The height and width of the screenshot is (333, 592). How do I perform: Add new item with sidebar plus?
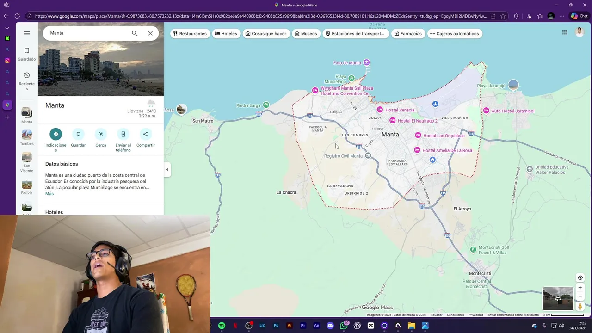[7, 117]
